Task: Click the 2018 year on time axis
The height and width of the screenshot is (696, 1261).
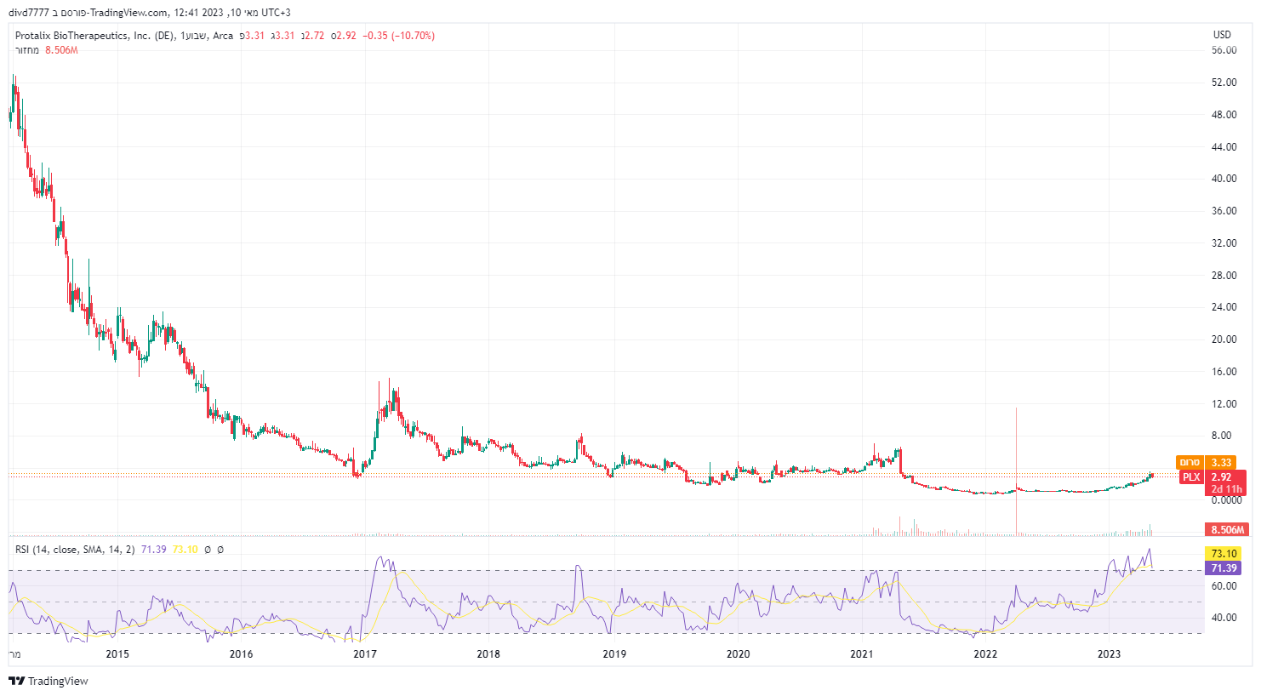Action: (x=488, y=654)
